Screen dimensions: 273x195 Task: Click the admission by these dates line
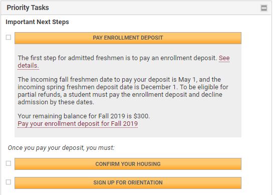(x=56, y=102)
